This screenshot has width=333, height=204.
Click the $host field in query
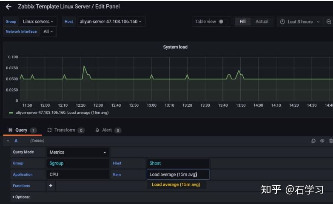click(x=178, y=163)
